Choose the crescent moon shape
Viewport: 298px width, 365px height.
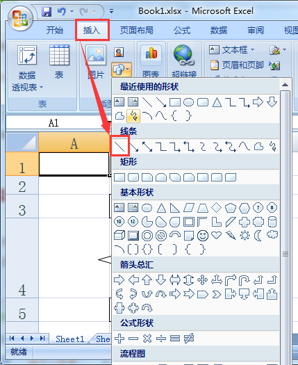coord(258,236)
